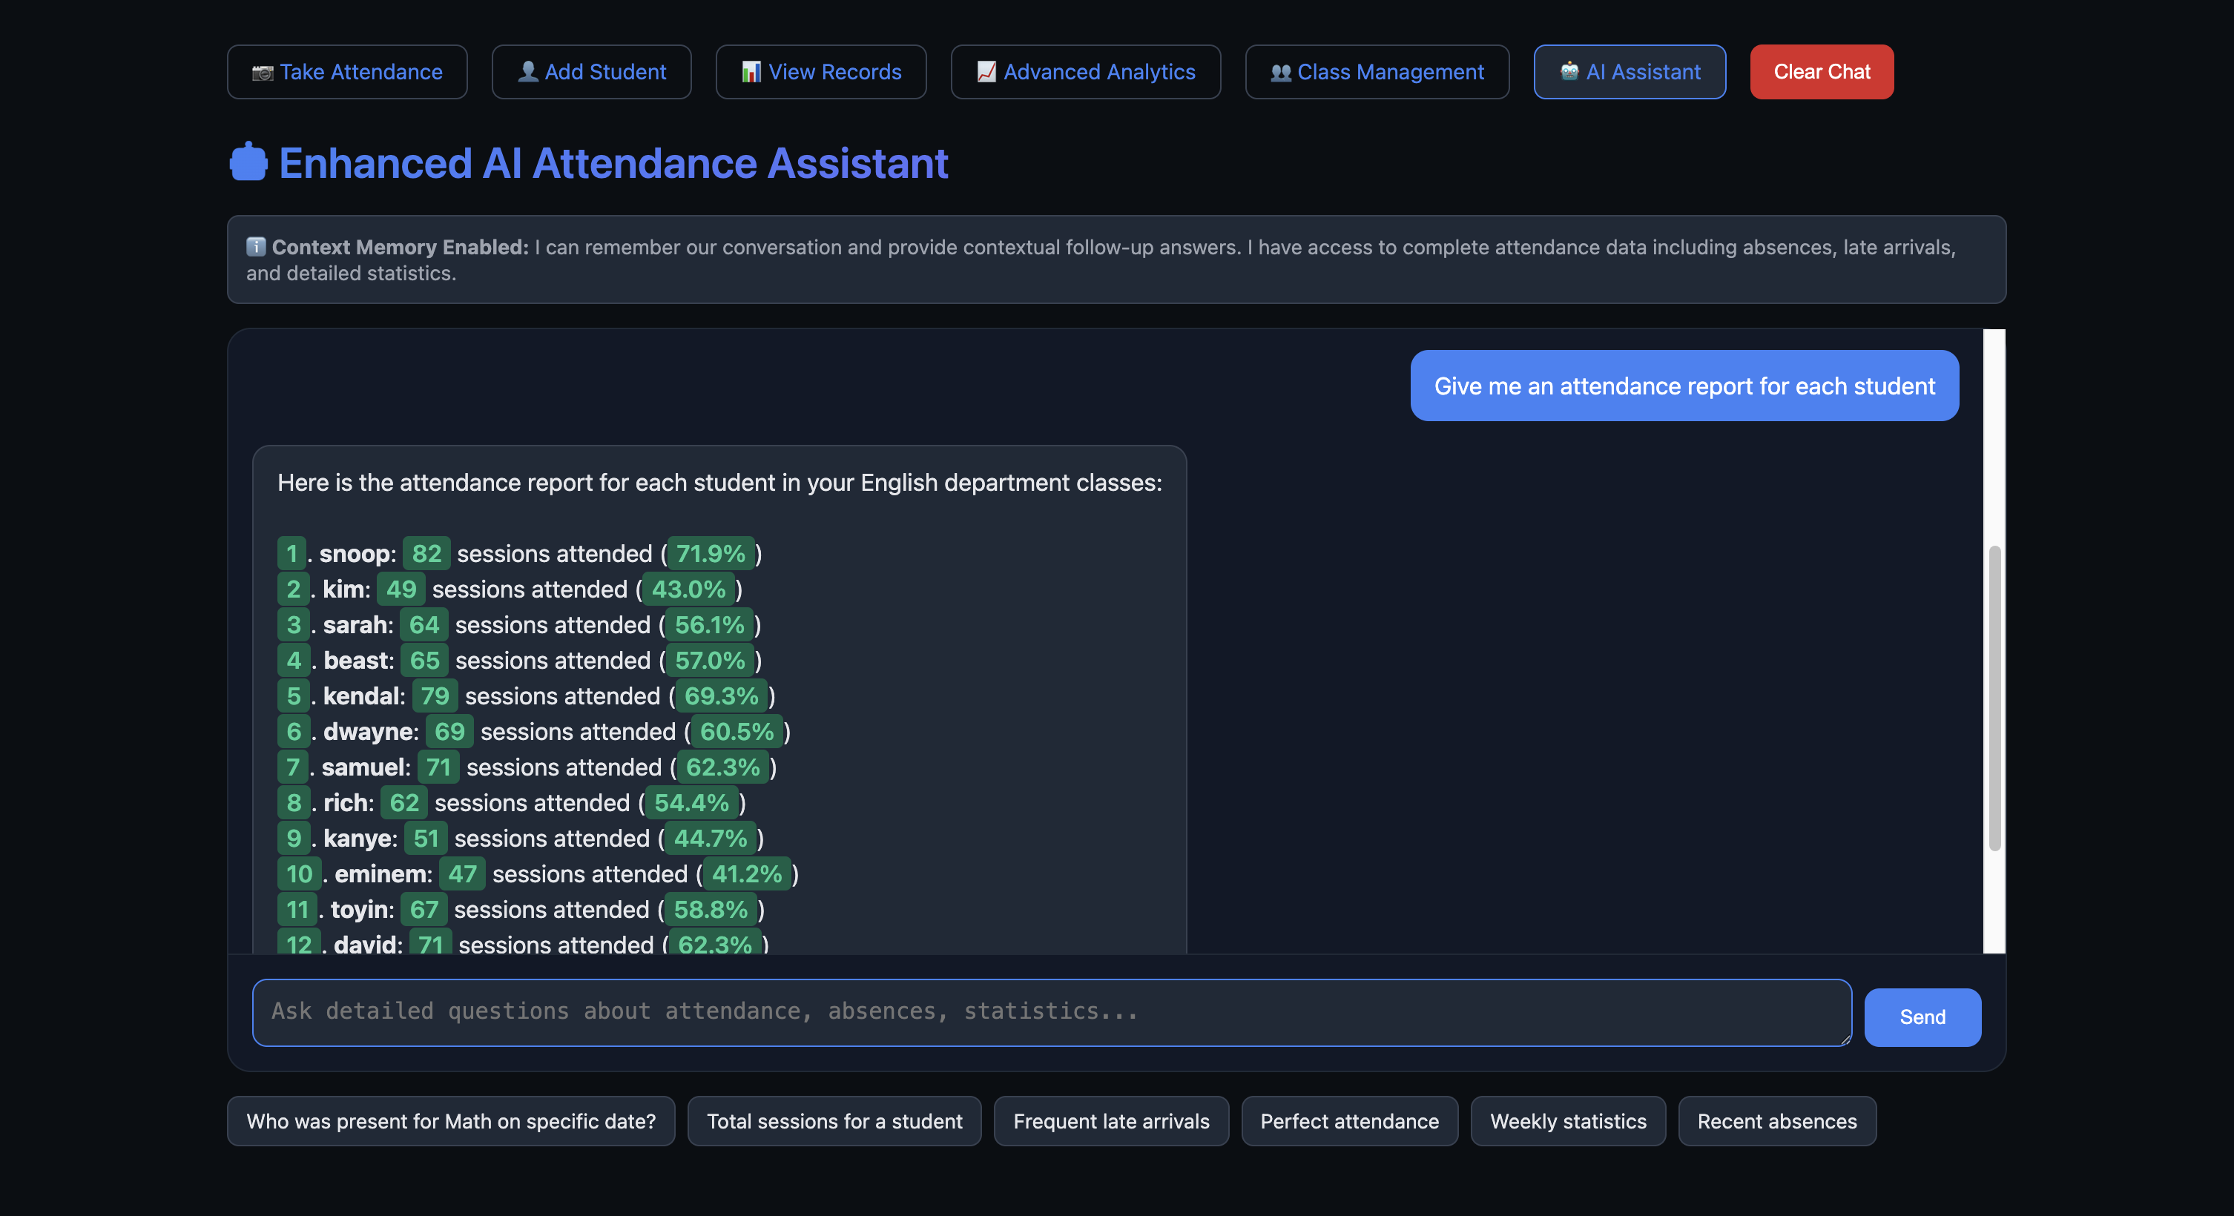
Task: Click the people icon on Class Management
Action: coord(1279,72)
